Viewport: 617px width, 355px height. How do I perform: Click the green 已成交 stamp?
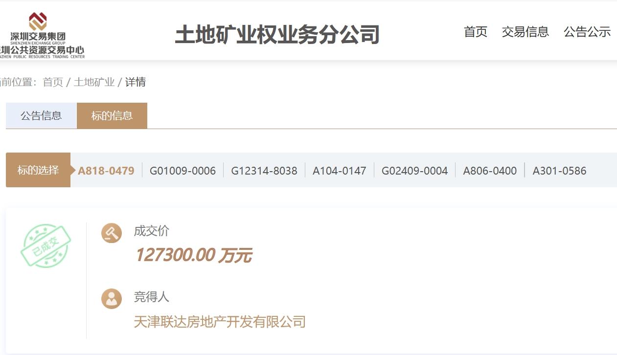tap(46, 246)
